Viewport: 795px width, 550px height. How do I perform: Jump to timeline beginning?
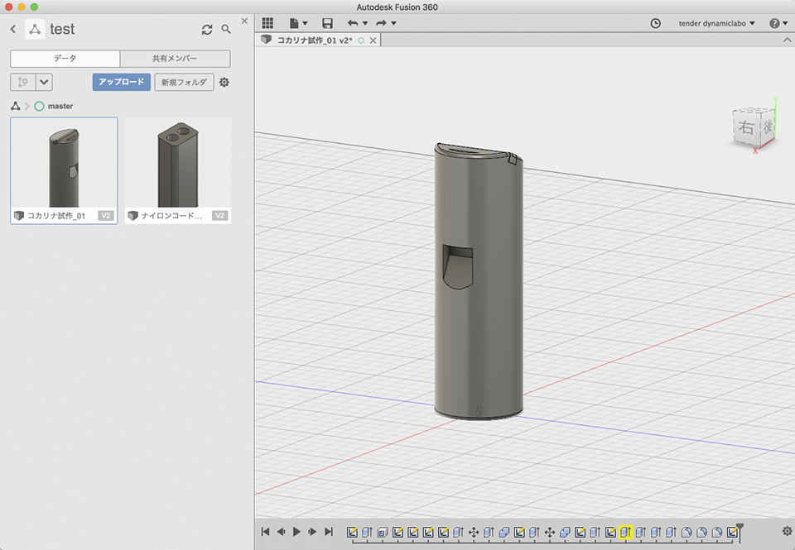265,531
